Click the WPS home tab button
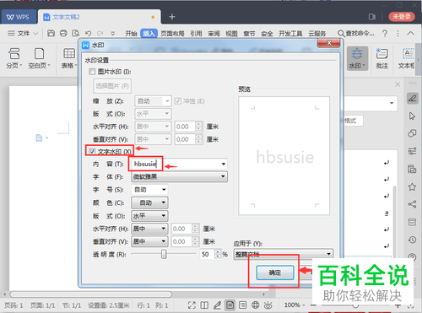The width and height of the screenshot is (422, 313). [19, 17]
